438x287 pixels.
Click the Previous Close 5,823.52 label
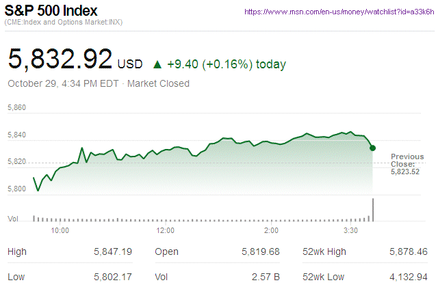point(409,164)
